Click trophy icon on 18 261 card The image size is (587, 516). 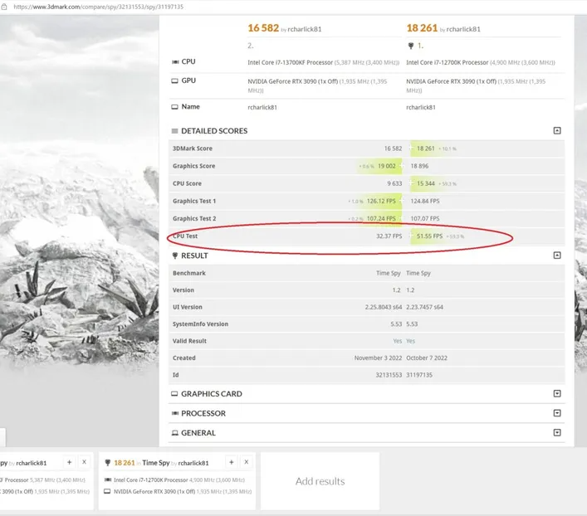coord(107,463)
